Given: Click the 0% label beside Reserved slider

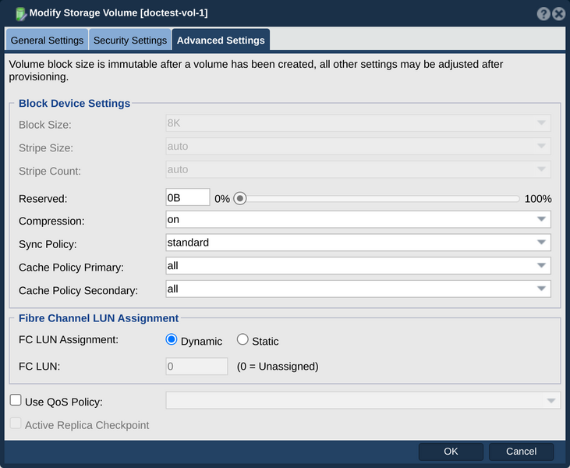Looking at the screenshot, I should [222, 199].
